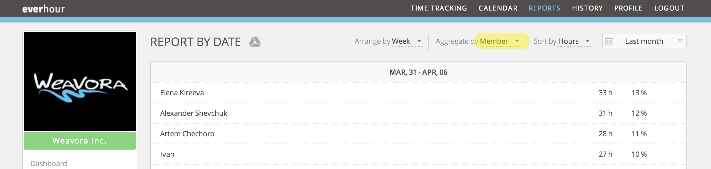Select the REPORTS navigation item
This screenshot has width=711, height=169.
(545, 8)
